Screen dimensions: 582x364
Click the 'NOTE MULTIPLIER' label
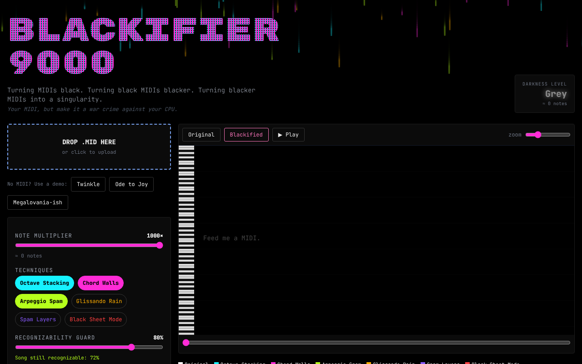(44, 236)
